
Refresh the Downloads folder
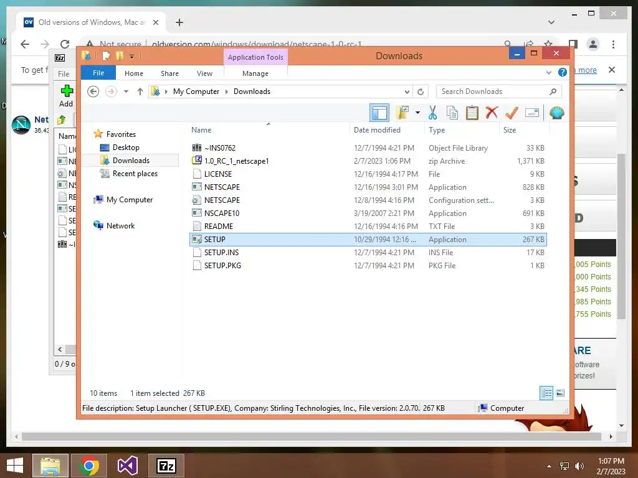tap(421, 91)
